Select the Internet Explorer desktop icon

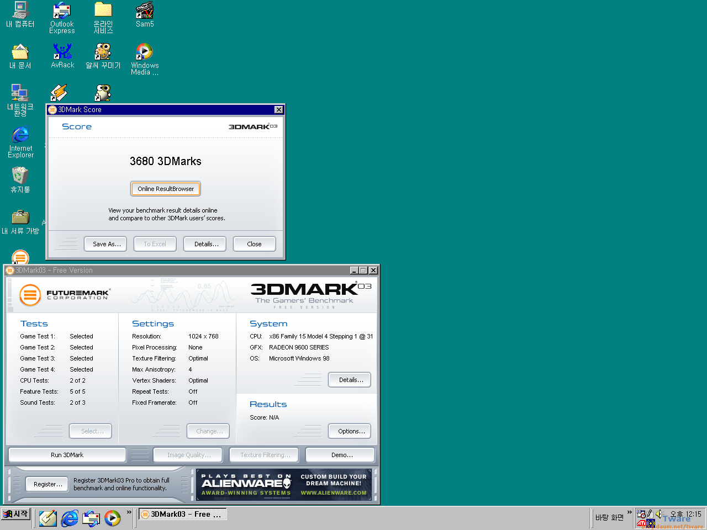pyautogui.click(x=21, y=142)
